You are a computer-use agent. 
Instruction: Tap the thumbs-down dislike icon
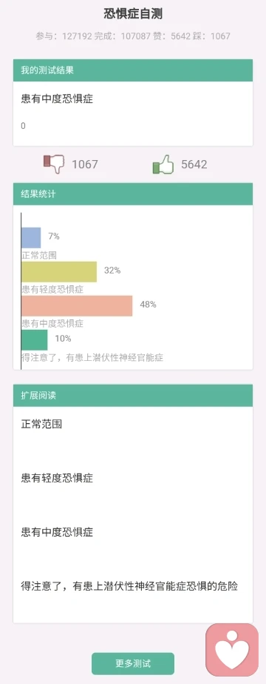[54, 165]
